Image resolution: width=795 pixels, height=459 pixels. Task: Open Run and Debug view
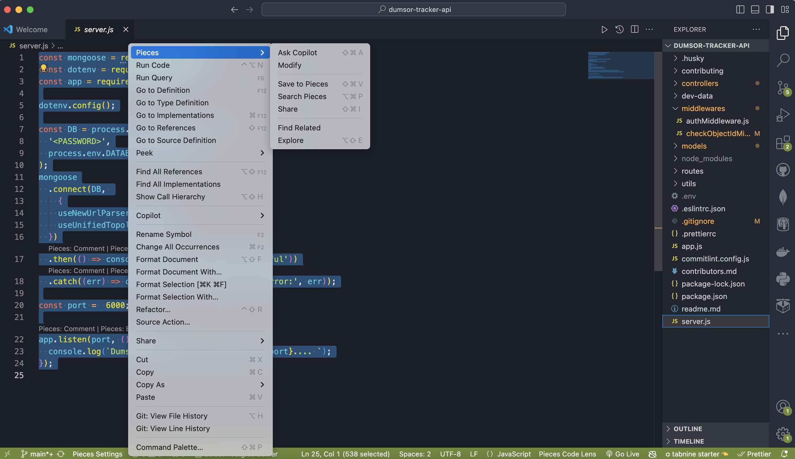click(x=783, y=115)
